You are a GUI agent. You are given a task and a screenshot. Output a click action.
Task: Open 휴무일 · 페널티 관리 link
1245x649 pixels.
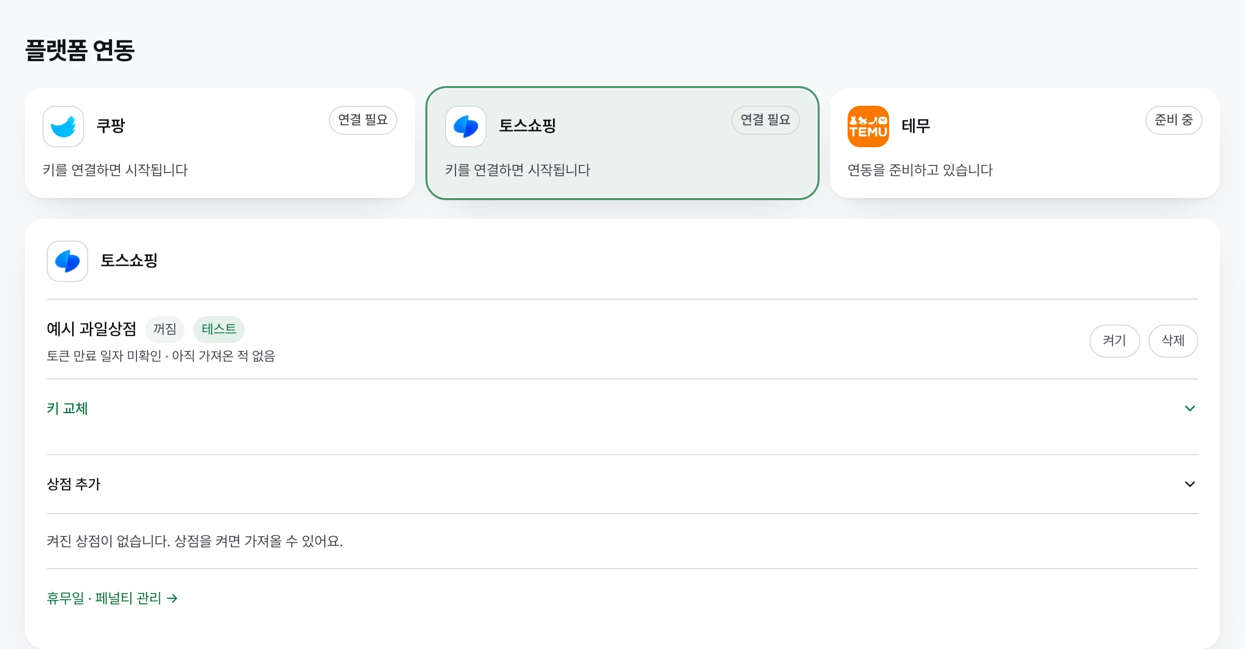(113, 598)
